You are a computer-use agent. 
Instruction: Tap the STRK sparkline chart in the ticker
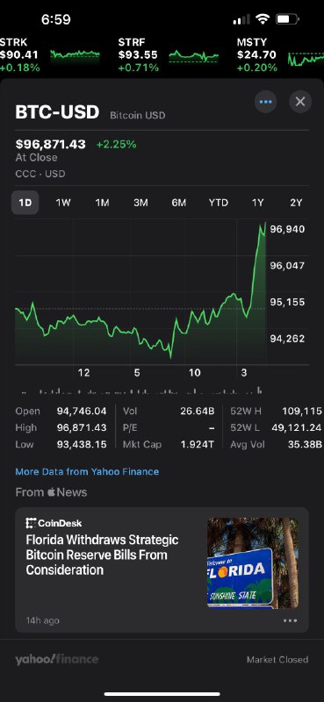pyautogui.click(x=76, y=55)
